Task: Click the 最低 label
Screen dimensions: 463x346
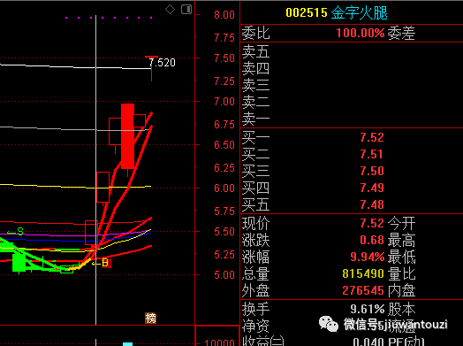Action: (401, 257)
